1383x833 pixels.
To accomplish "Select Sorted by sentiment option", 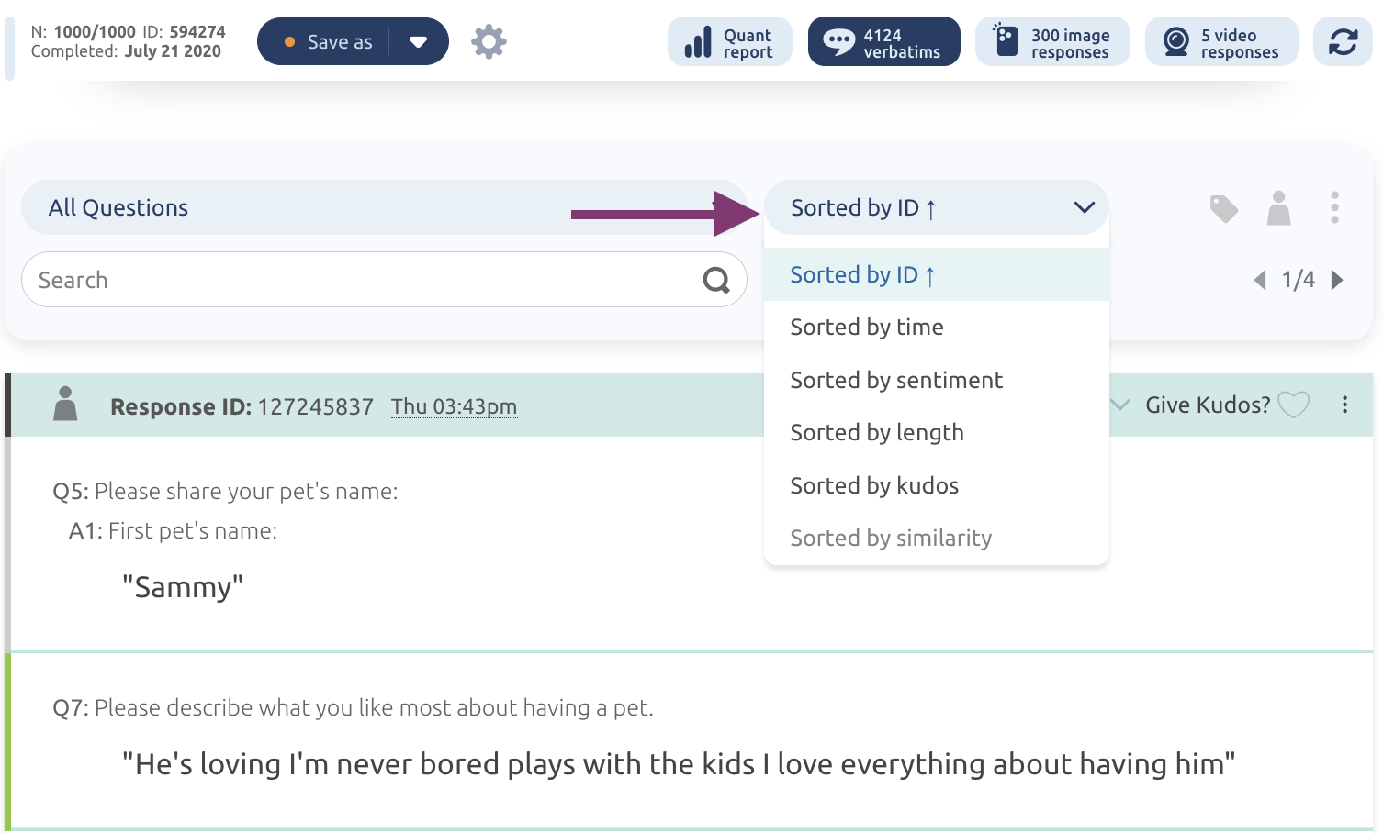I will coord(937,380).
